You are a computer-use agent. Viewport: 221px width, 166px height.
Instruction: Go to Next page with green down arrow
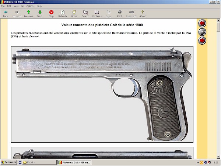tap(40, 14)
